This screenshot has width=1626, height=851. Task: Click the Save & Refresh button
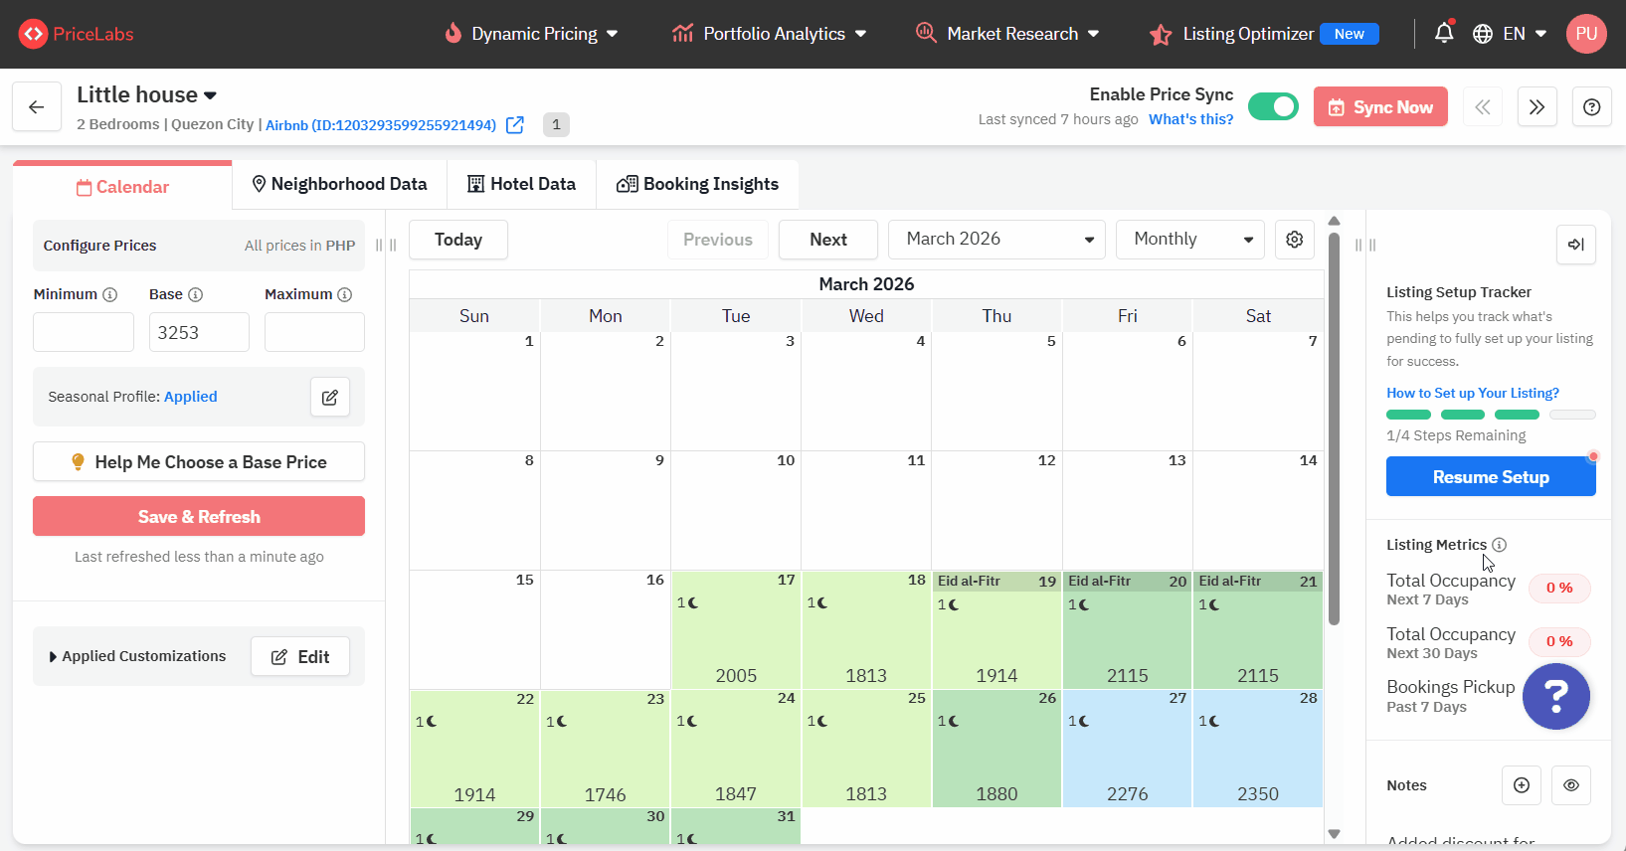point(199,517)
